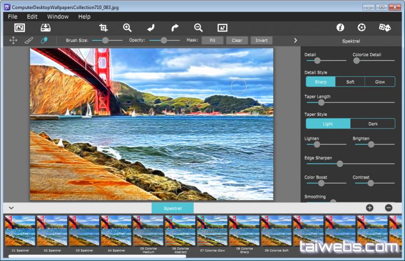Click the redo arrow icon
Viewport: 405px width, 261px height.
[x=175, y=28]
